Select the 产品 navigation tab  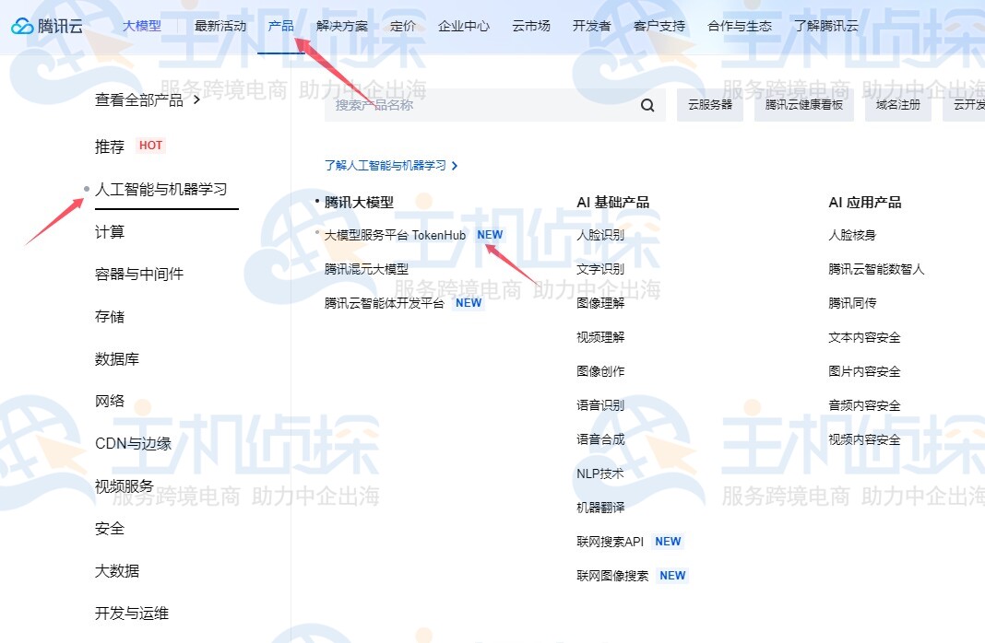(x=280, y=26)
